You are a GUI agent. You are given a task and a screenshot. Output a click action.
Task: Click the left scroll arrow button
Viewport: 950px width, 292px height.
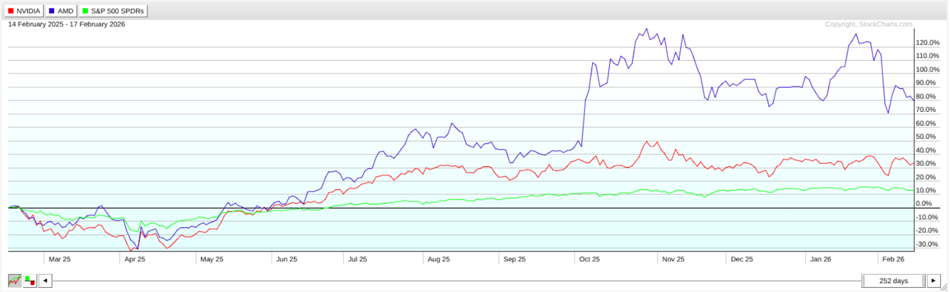(45, 281)
